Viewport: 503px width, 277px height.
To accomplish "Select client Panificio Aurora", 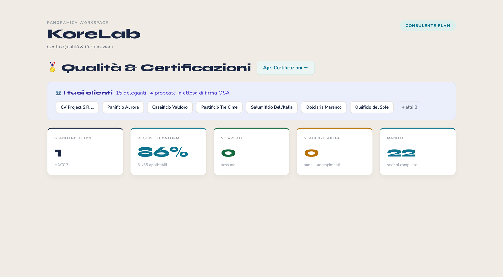I will click(123, 107).
